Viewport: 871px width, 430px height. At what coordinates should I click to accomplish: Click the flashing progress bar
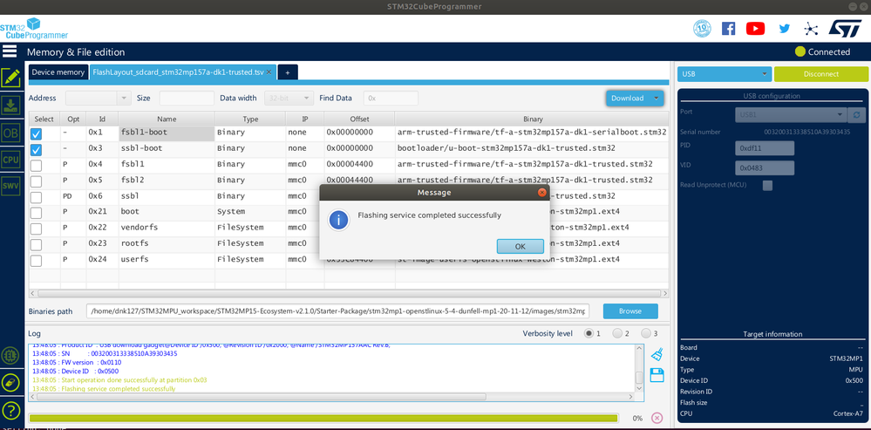pyautogui.click(x=323, y=418)
